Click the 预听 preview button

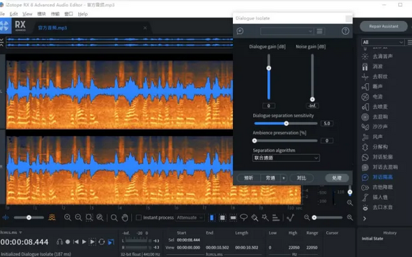tap(249, 178)
